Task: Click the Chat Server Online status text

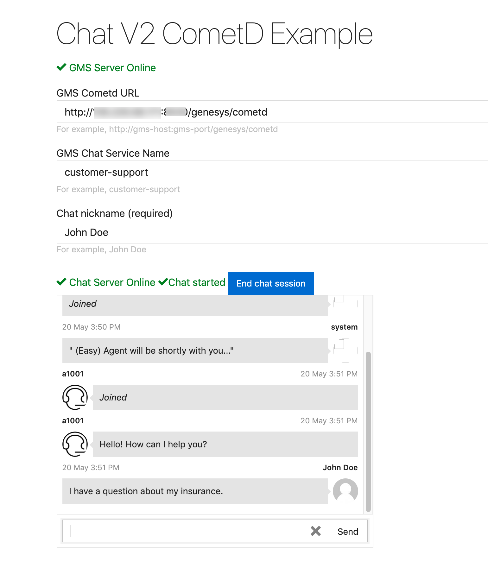Action: click(x=112, y=282)
